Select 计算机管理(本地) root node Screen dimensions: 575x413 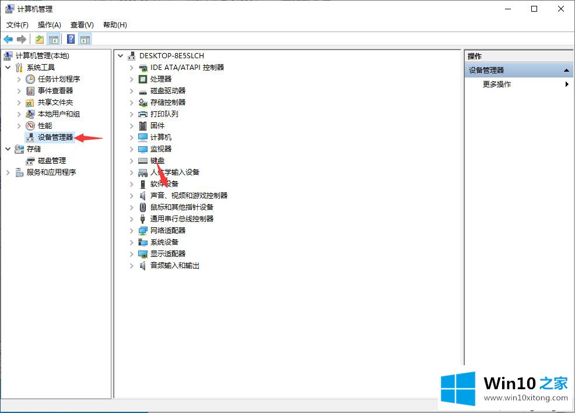42,56
